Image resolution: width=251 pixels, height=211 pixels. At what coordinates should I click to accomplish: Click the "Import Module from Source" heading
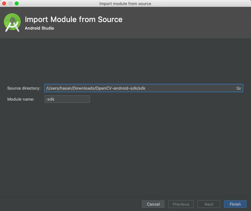click(74, 19)
